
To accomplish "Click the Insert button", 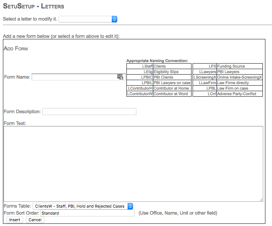I will 15,220.
